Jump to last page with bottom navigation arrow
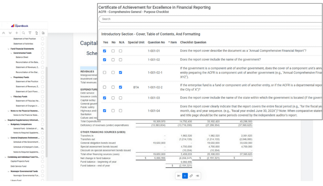Screen dimensions: 323x186 (x=197, y=176)
